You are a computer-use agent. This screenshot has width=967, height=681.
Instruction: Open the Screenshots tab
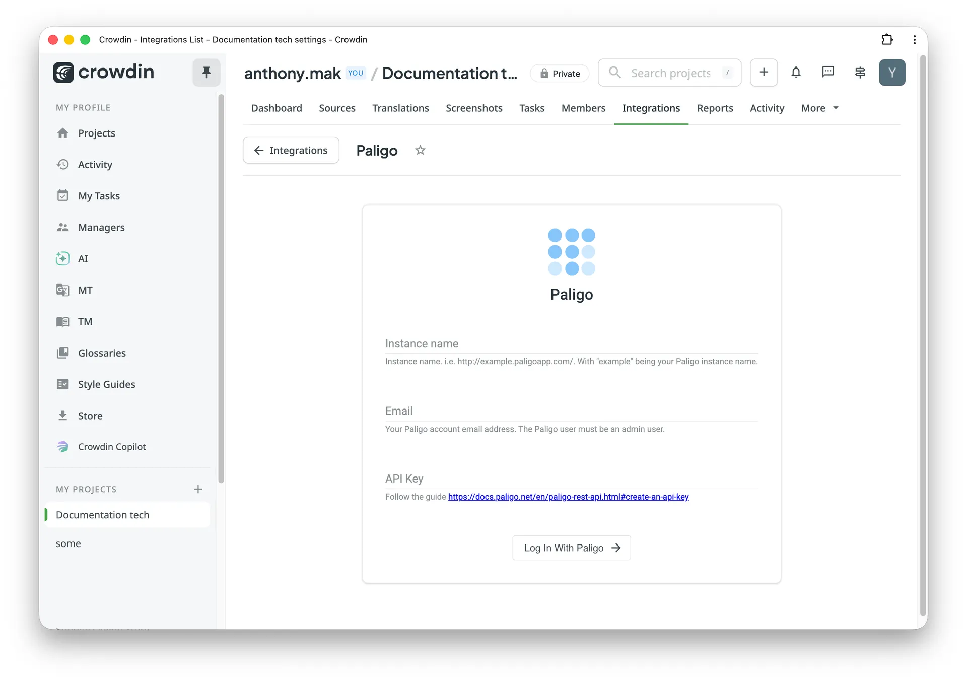[x=474, y=108]
